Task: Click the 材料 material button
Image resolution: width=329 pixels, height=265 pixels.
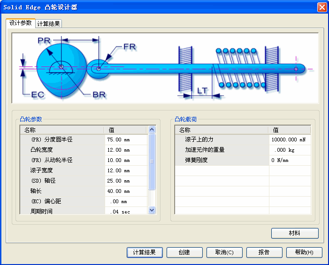Action: coord(295,233)
